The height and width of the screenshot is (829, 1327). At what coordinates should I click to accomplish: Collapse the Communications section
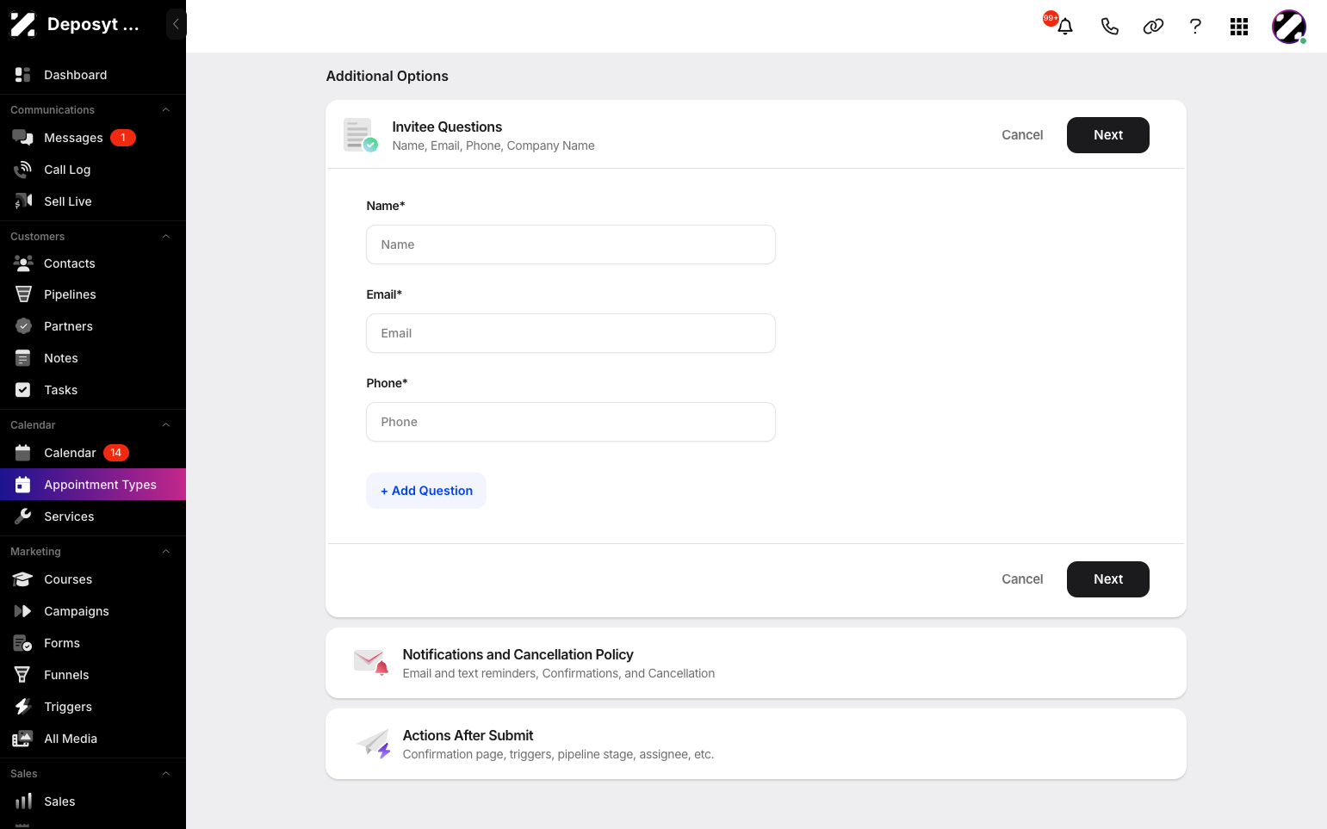click(x=166, y=110)
